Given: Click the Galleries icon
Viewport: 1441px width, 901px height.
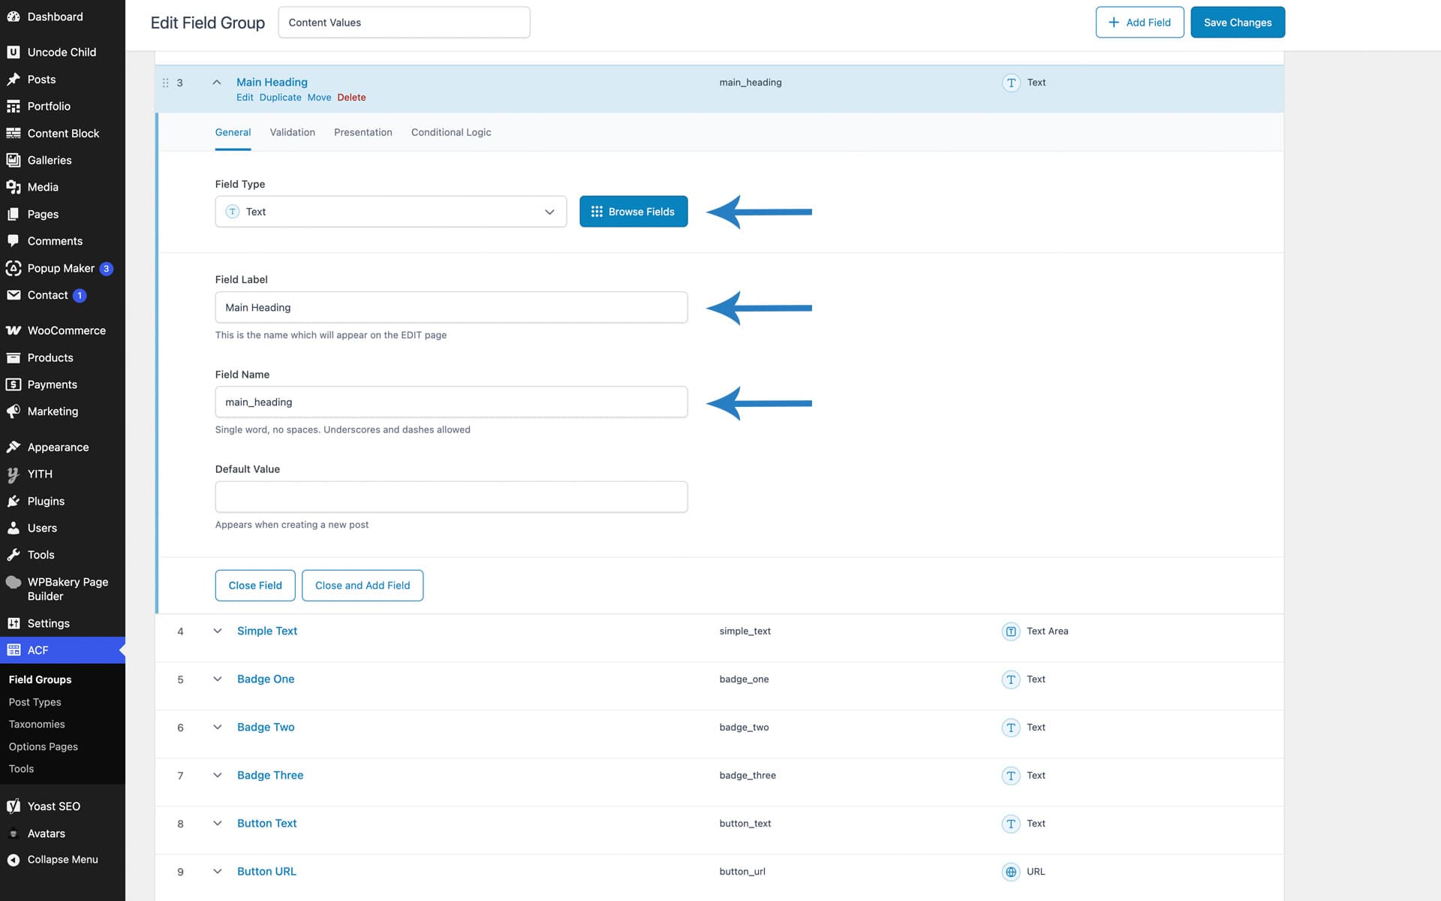Looking at the screenshot, I should point(14,160).
